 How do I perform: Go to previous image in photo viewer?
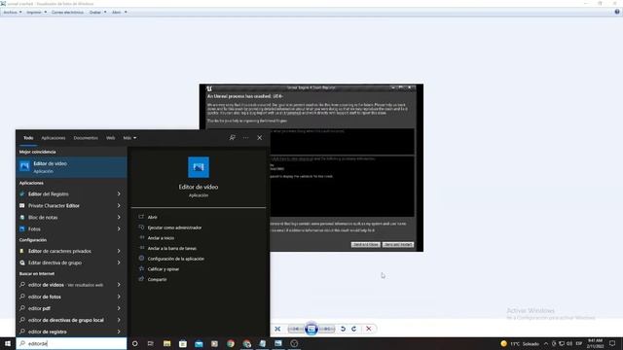[296, 329]
